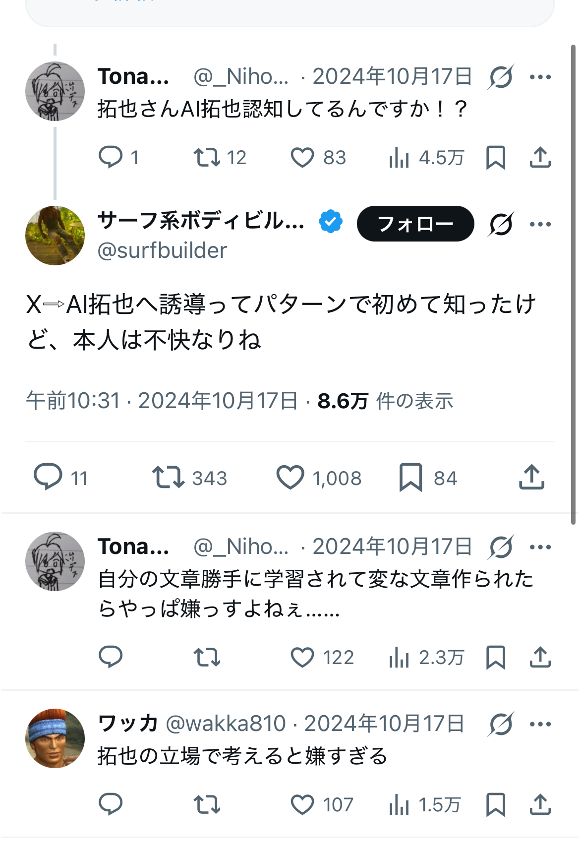Follow surfbuilder with the フォロー button
Image resolution: width=580 pixels, height=851 pixels.
tap(415, 224)
